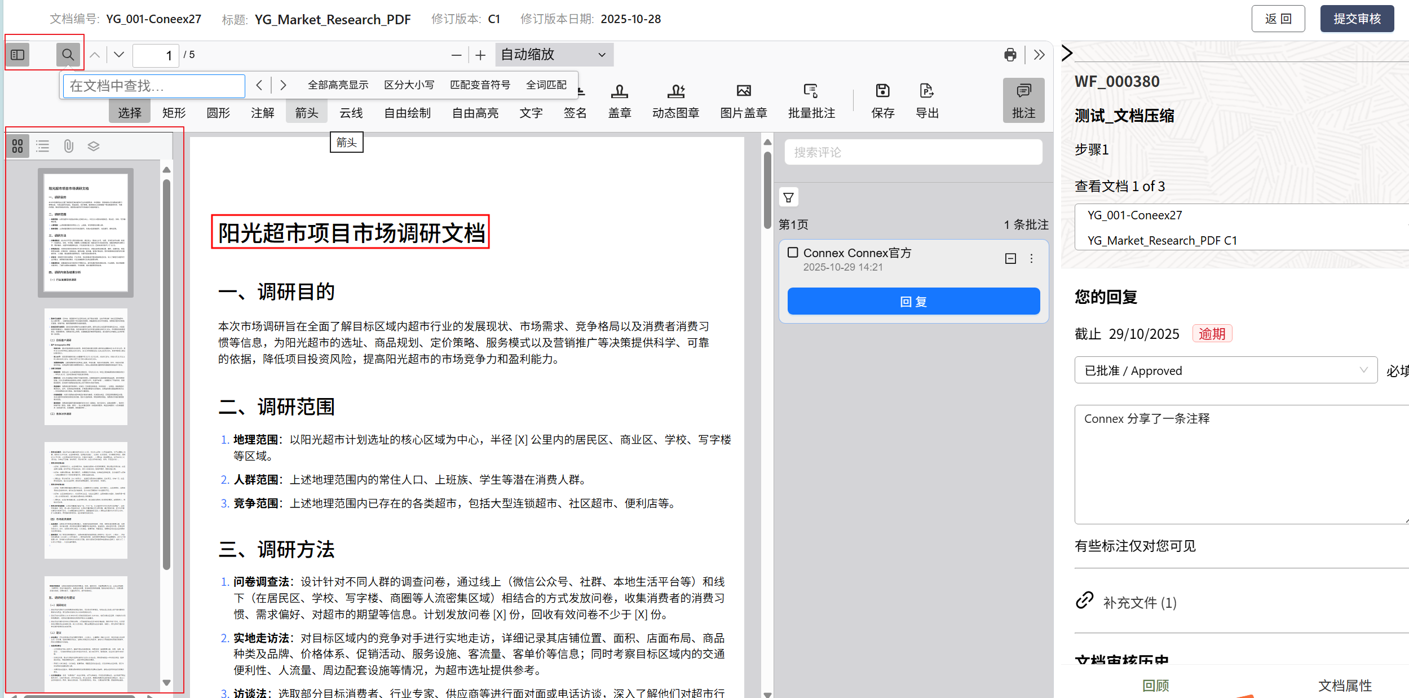1409x698 pixels.
Task: Click the document search magnifier icon
Action: tap(68, 55)
